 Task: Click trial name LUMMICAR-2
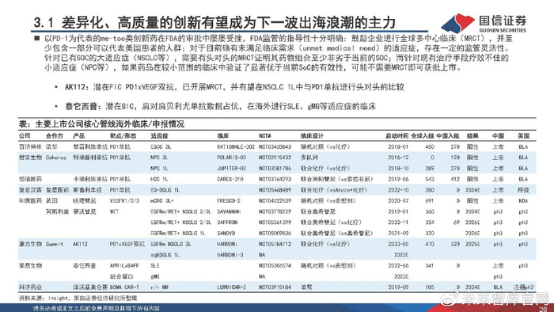pyautogui.click(x=231, y=287)
